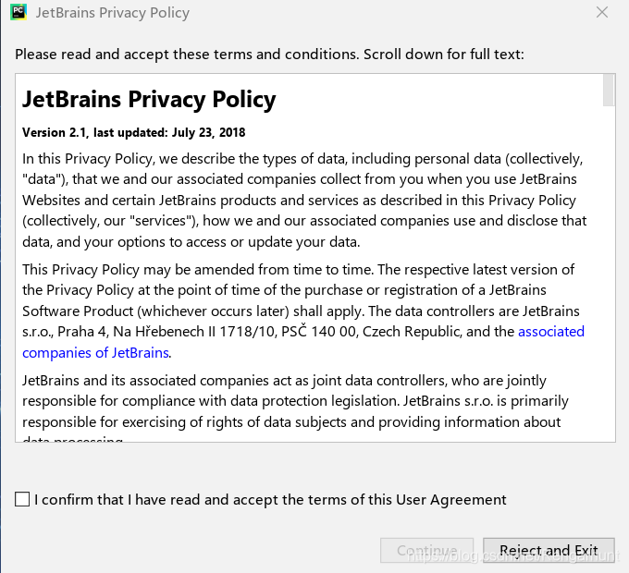The image size is (629, 573).
Task: Click the bold "JetBrains Privacy Policy" heading
Action: click(149, 99)
